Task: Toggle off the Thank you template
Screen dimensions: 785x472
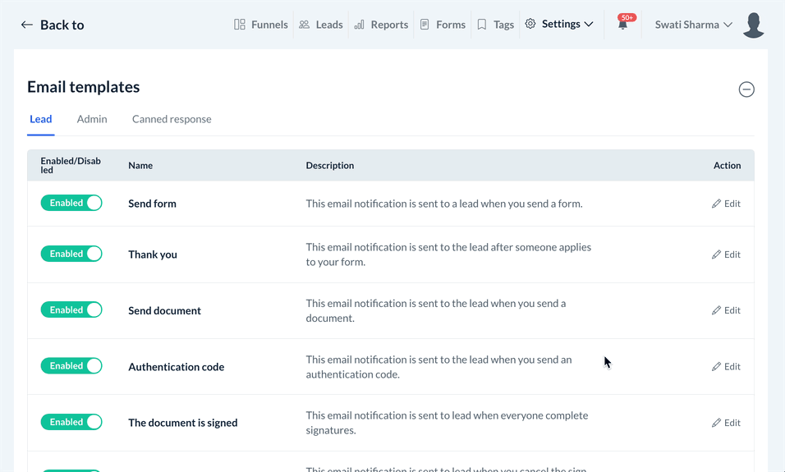Action: tap(71, 254)
